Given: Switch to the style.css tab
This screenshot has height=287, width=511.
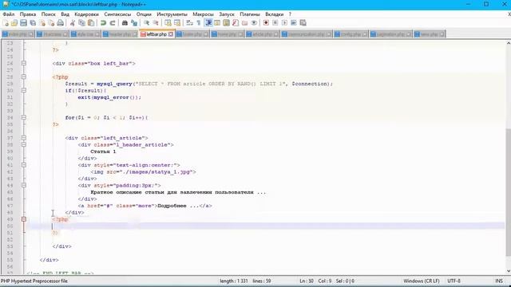Looking at the screenshot, I should pos(85,34).
